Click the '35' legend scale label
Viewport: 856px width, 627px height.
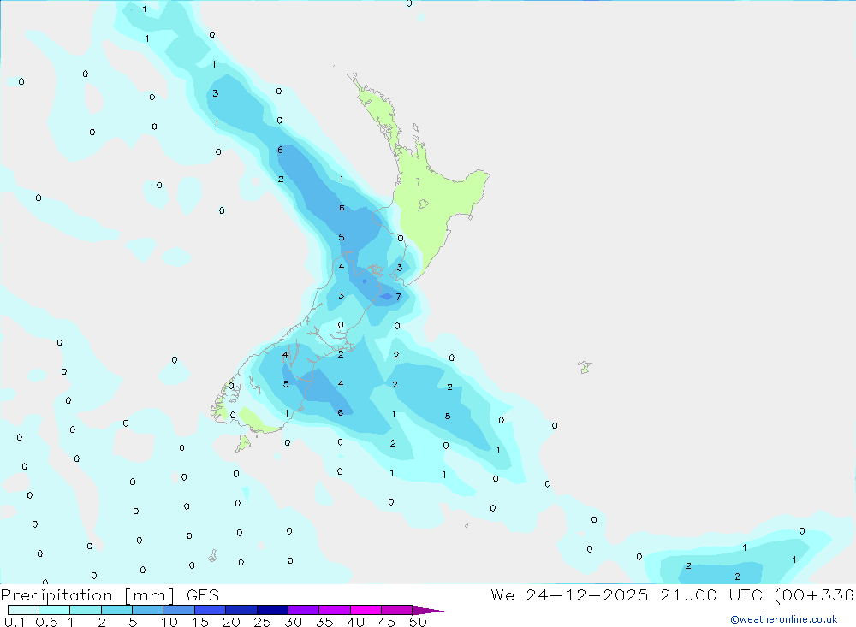pos(324,622)
